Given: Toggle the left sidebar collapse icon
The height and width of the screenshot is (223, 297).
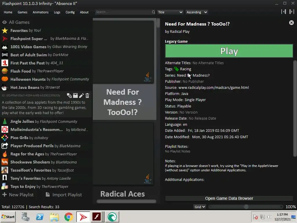Looking at the screenshot, I should 284,12.
